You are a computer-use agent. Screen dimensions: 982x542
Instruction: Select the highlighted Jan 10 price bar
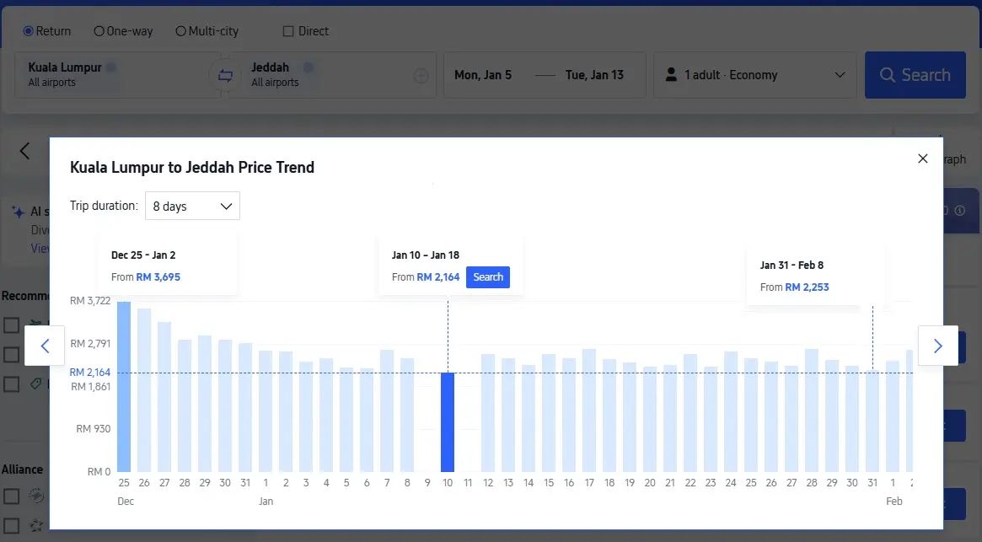pyautogui.click(x=448, y=421)
